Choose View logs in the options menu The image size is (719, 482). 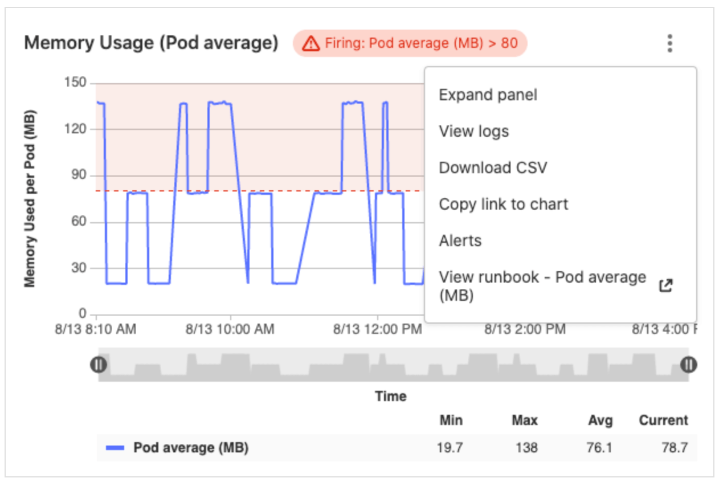point(473,132)
